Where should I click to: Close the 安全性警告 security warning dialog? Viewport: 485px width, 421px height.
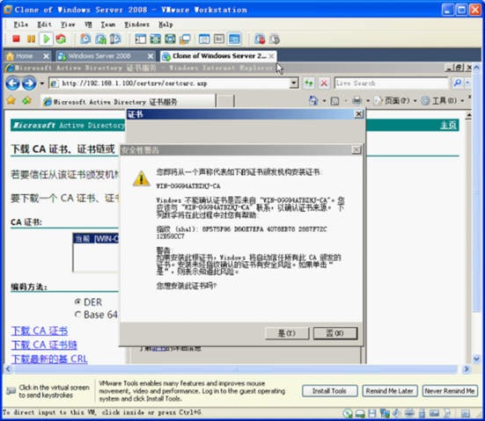click(356, 150)
